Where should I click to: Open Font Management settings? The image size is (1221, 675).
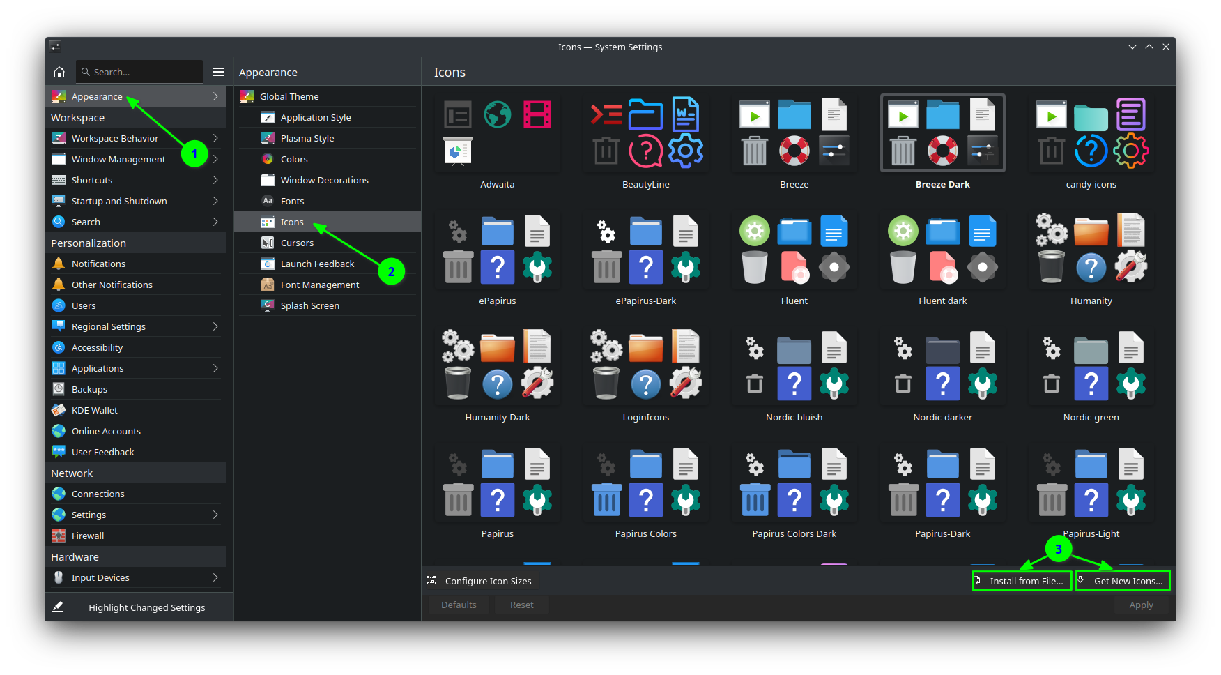328,285
